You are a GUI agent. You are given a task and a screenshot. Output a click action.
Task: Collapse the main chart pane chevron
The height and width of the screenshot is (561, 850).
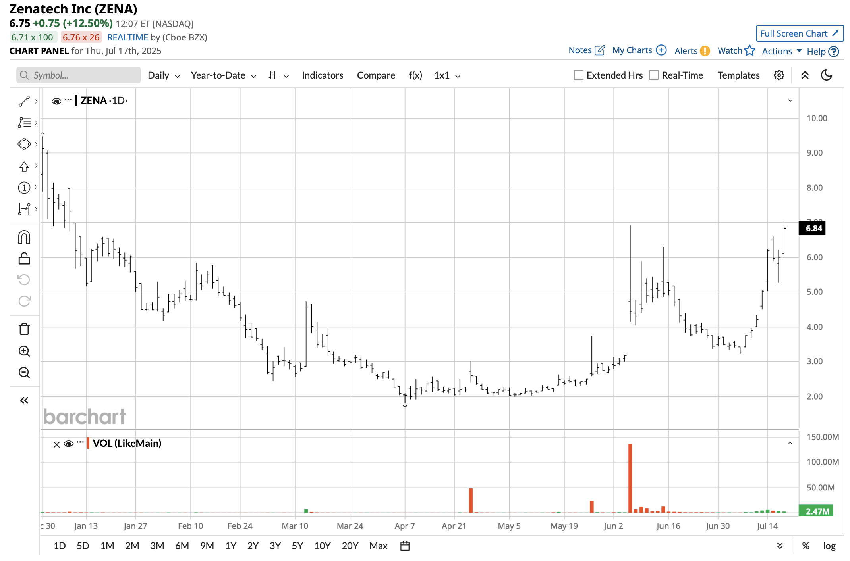click(790, 101)
